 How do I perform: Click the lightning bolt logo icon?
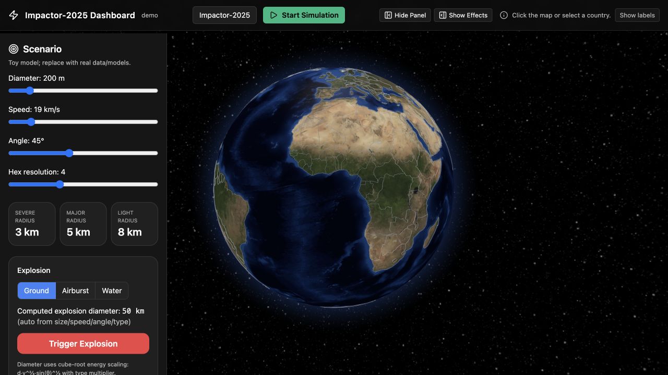tap(14, 15)
